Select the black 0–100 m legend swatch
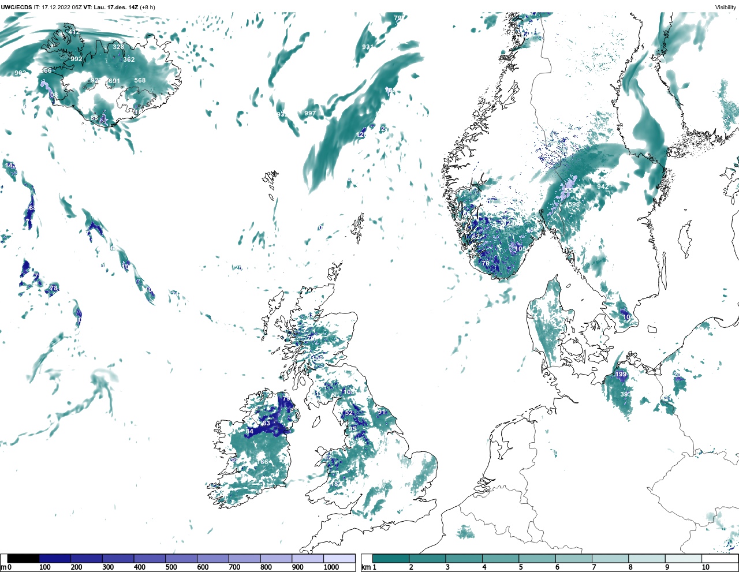This screenshot has width=739, height=572. pos(23,559)
